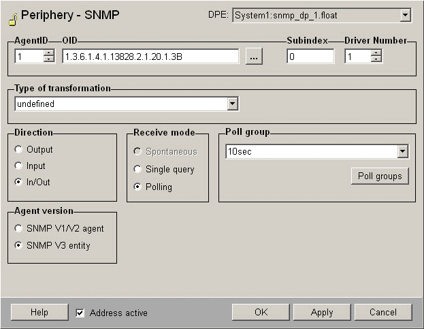Decrease Driver Number with the down arrow
Image resolution: width=424 pixels, height=329 pixels.
point(376,60)
